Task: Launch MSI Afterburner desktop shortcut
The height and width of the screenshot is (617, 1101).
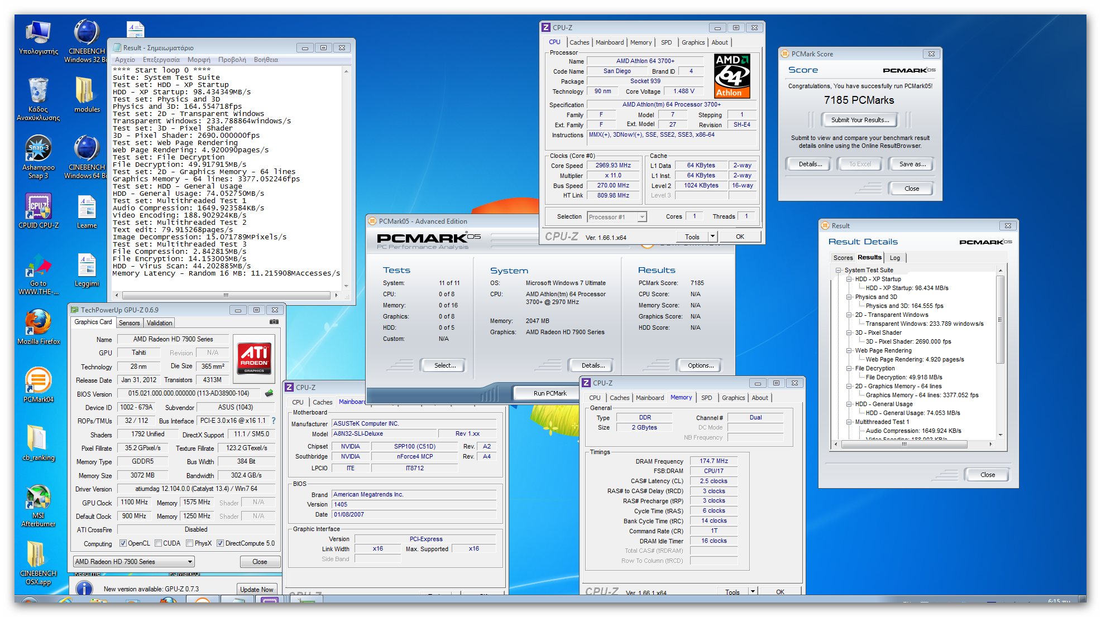Action: click(x=38, y=505)
